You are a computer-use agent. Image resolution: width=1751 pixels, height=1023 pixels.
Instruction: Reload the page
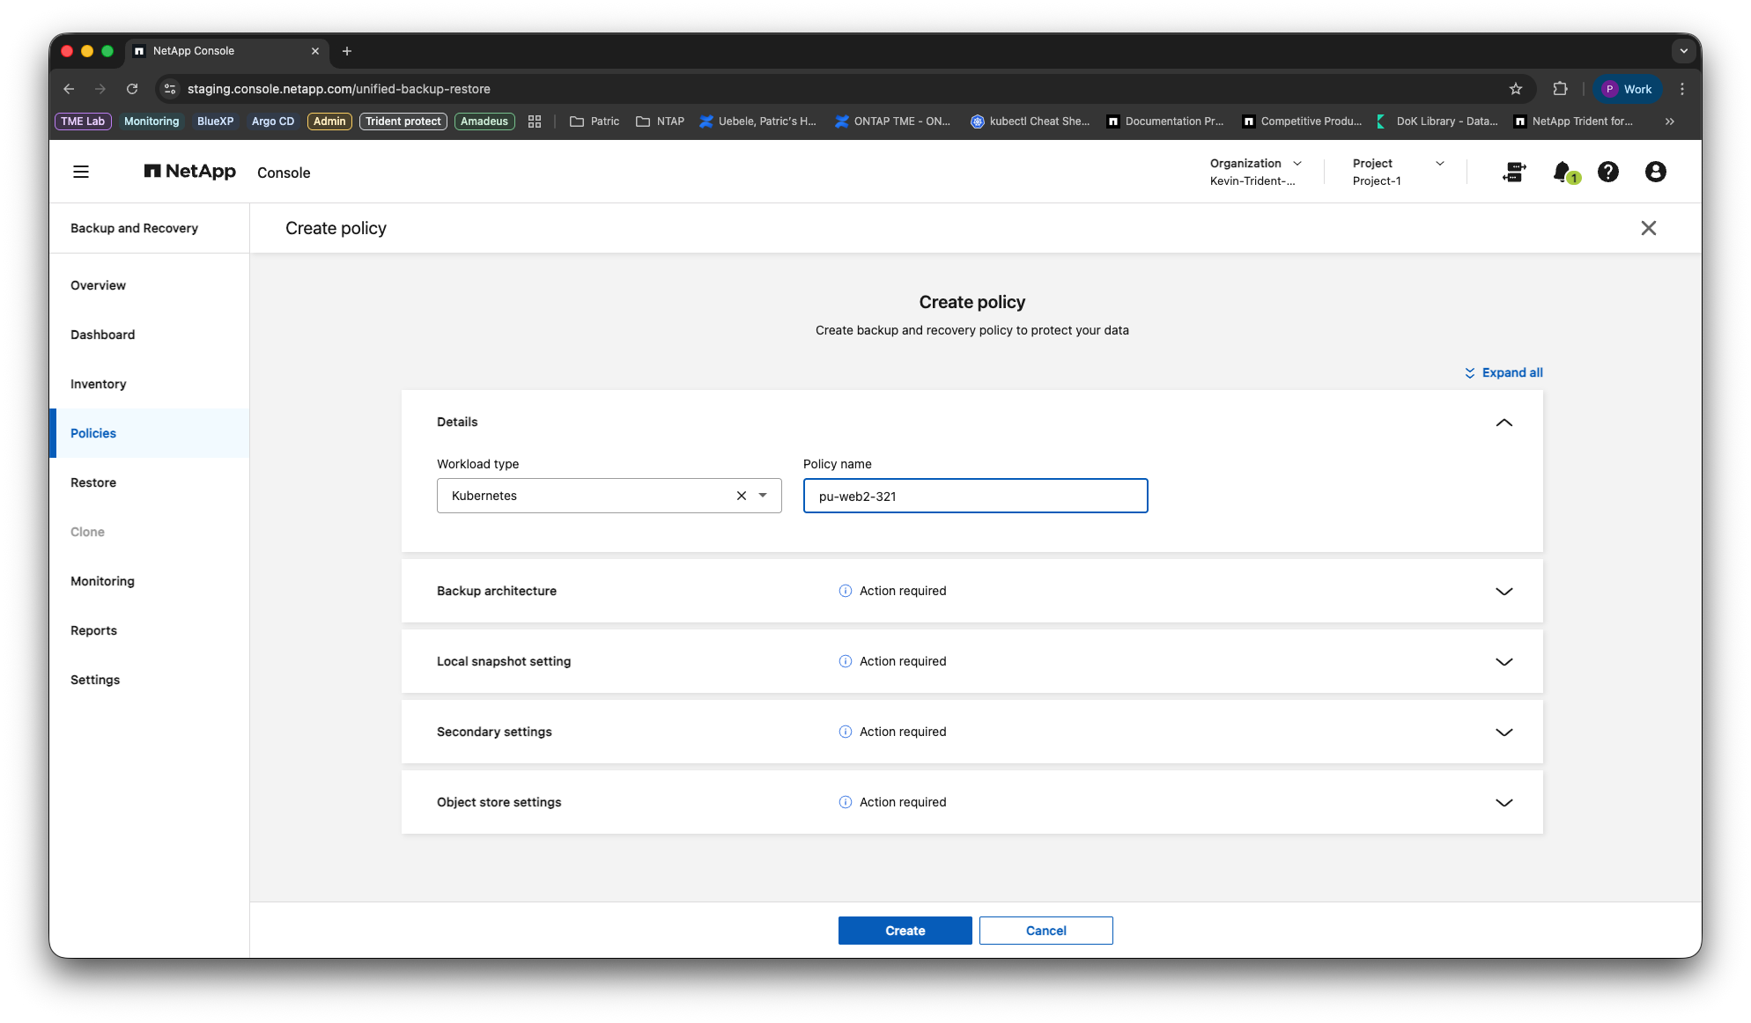coord(132,89)
